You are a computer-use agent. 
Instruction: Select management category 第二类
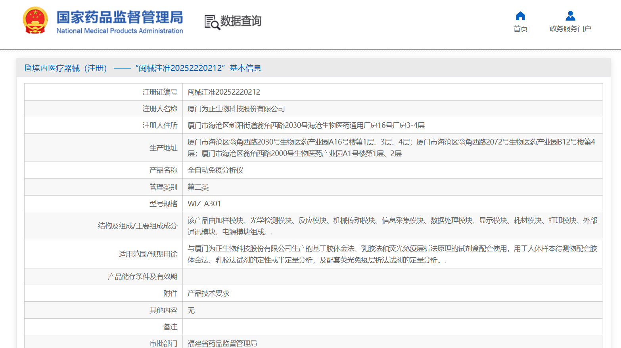coord(198,187)
